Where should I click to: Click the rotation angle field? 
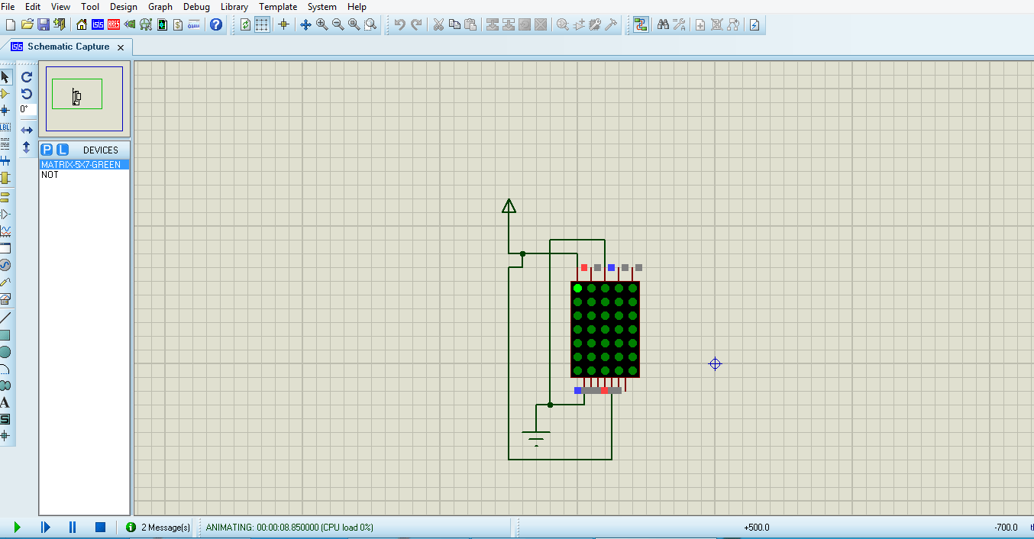(26, 109)
